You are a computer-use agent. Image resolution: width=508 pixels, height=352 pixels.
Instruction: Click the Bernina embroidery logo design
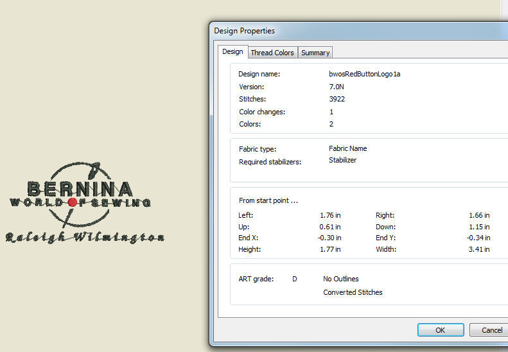point(85,202)
